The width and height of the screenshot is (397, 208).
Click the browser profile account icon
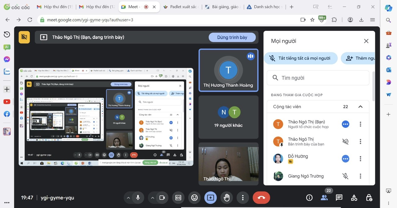pyautogui.click(x=350, y=19)
